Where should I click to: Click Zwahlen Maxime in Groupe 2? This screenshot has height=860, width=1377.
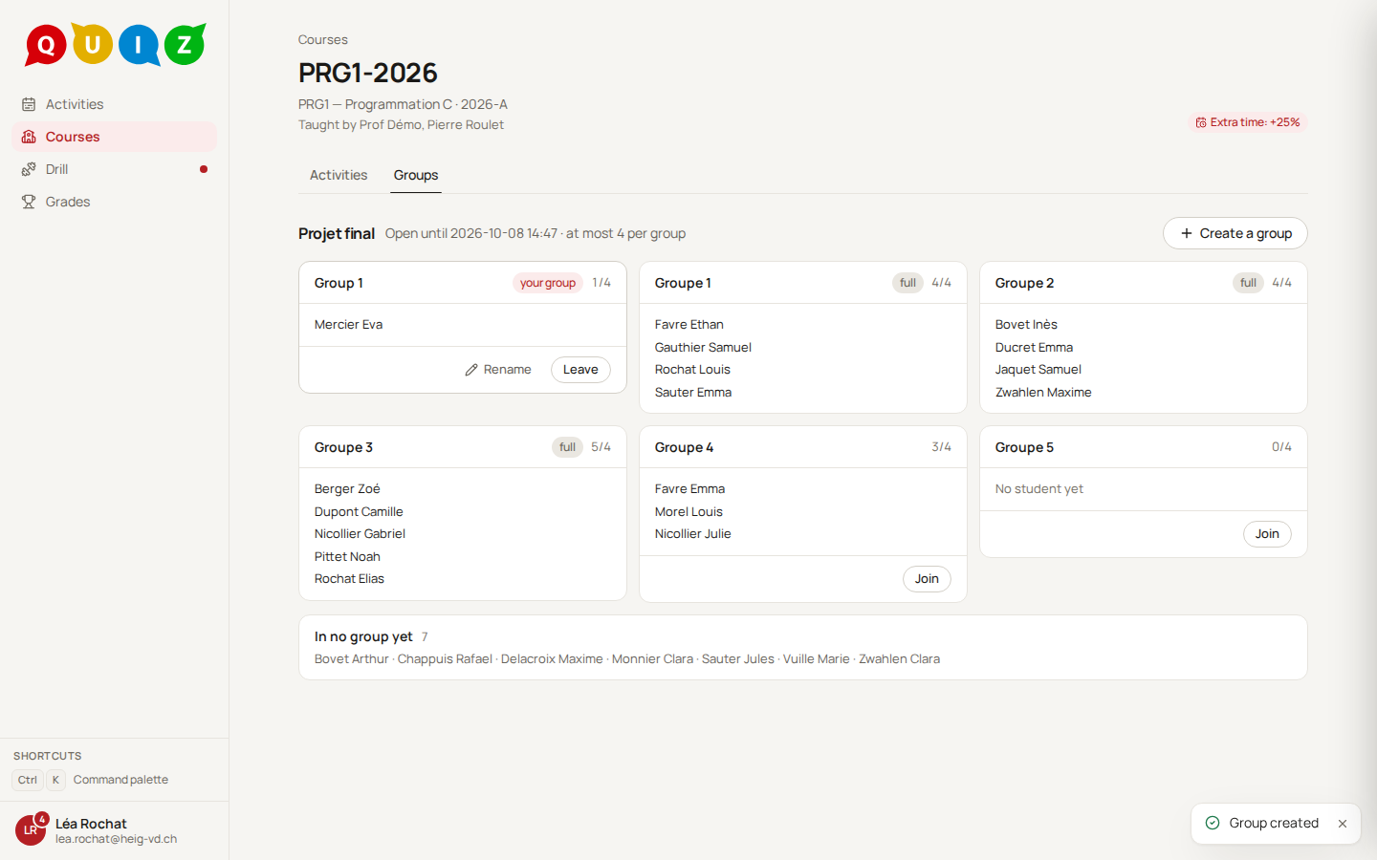point(1043,393)
